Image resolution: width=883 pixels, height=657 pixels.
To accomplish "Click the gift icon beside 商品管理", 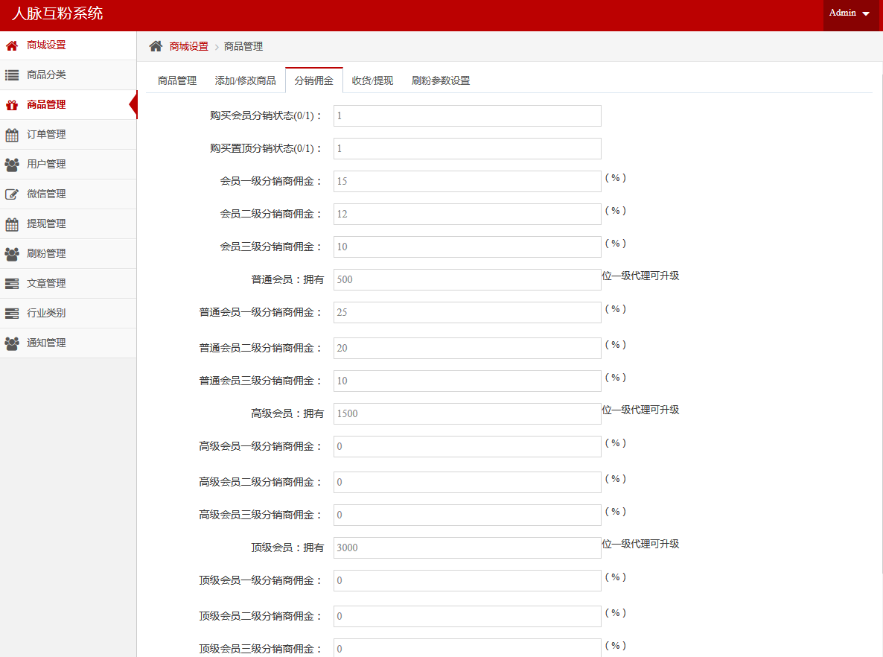I will (12, 105).
